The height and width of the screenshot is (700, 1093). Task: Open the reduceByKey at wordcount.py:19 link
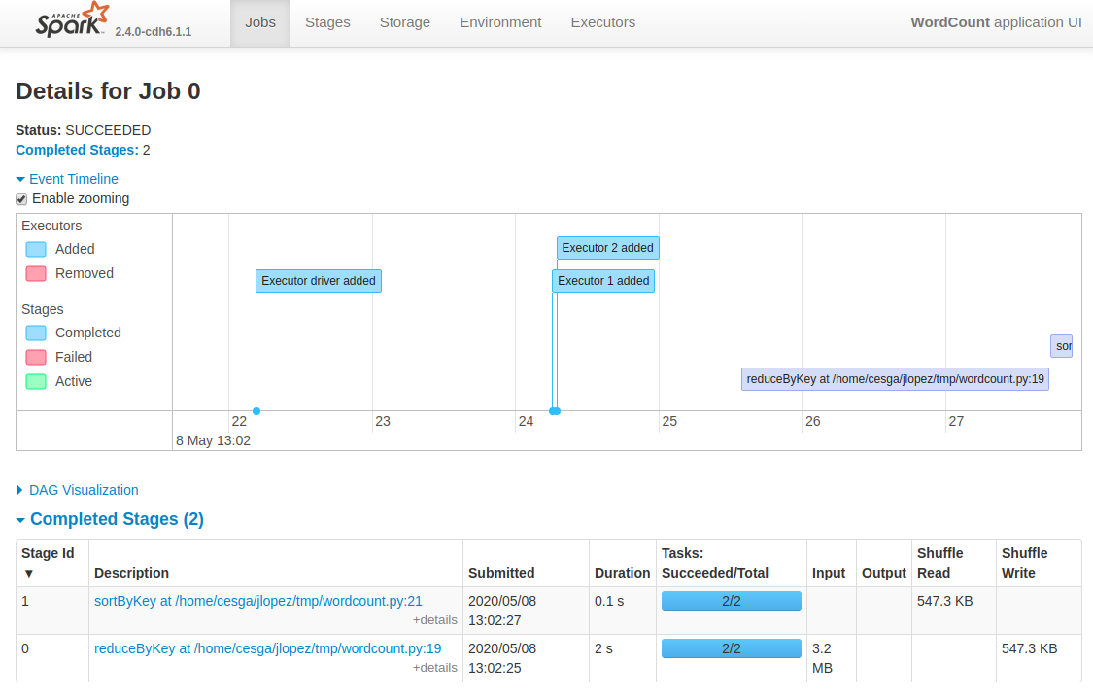(268, 648)
